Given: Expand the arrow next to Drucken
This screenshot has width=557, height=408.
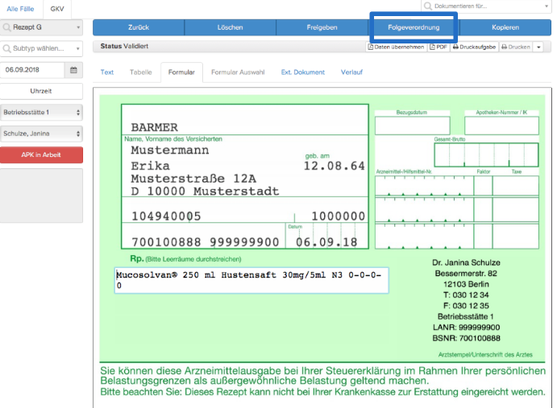Looking at the screenshot, I should (539, 47).
